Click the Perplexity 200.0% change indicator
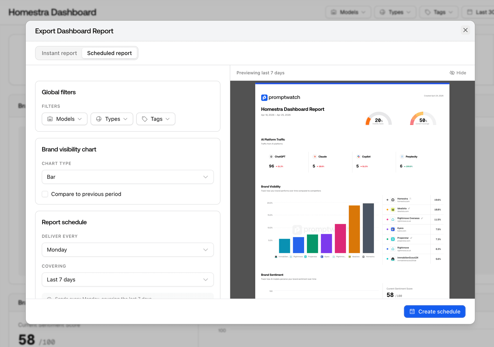Image resolution: width=494 pixels, height=347 pixels. tap(408, 166)
